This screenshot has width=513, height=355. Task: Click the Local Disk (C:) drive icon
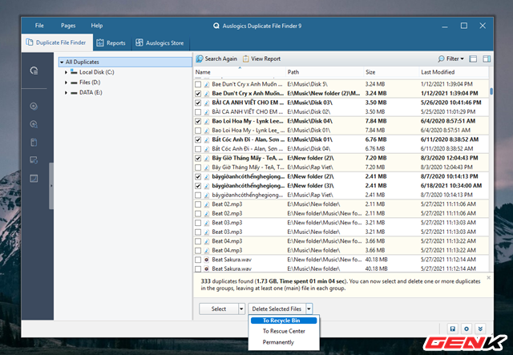(x=74, y=72)
